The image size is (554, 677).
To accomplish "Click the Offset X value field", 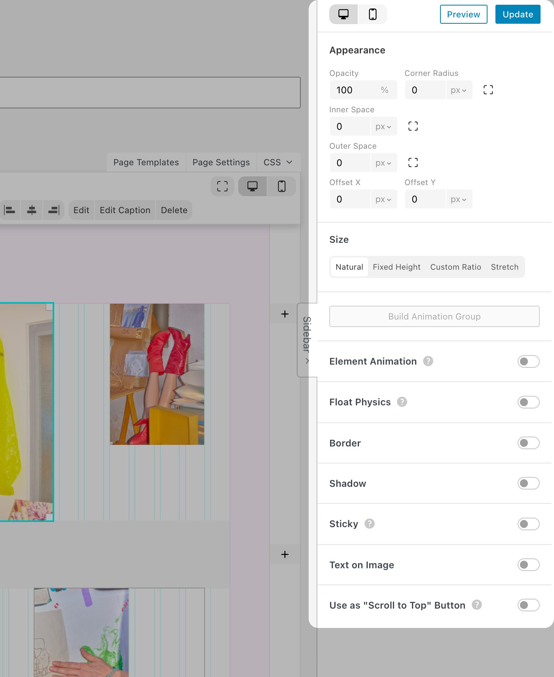I will pyautogui.click(x=350, y=199).
